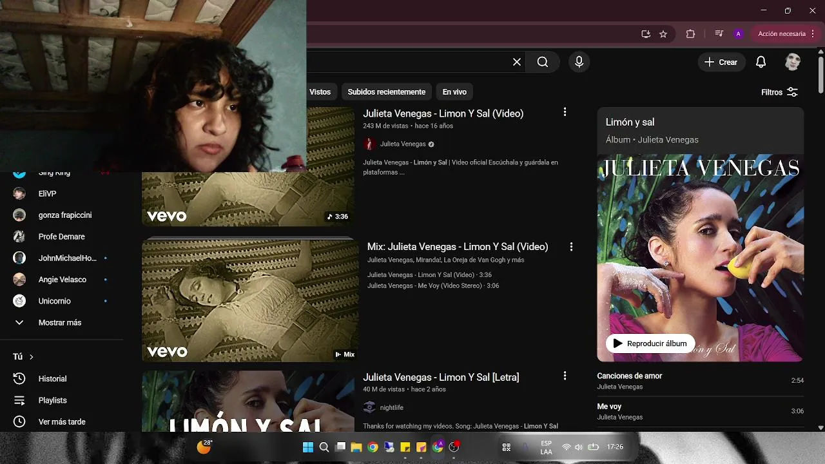Image resolution: width=825 pixels, height=464 pixels.
Task: Open the Windows Start menu
Action: tap(308, 447)
